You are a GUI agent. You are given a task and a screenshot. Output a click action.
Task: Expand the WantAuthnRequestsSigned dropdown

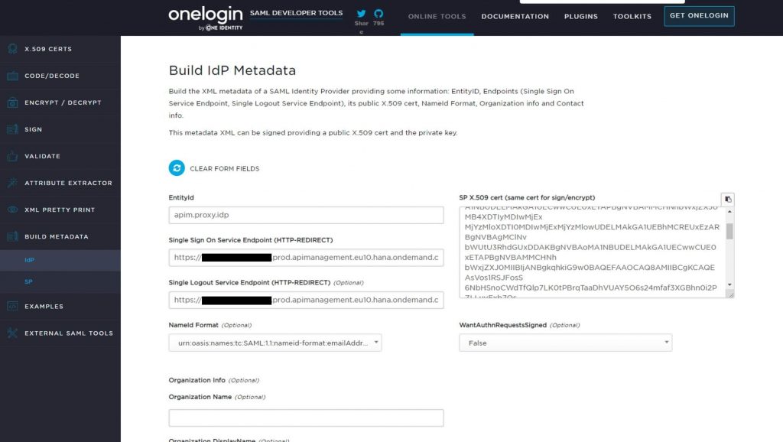pyautogui.click(x=565, y=343)
